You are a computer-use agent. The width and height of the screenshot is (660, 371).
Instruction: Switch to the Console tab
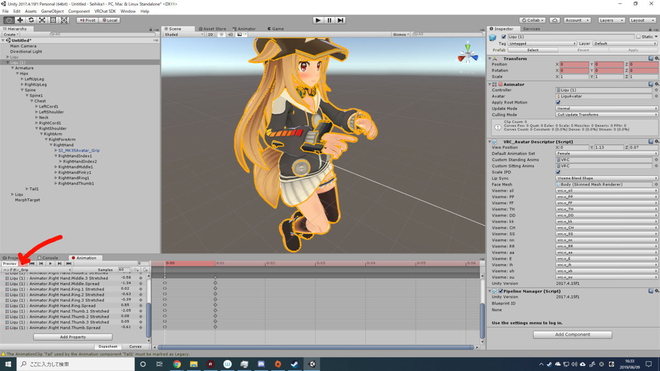[x=48, y=258]
